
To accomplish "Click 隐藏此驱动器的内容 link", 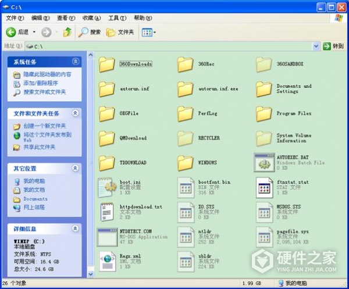I will pyautogui.click(x=47, y=74).
